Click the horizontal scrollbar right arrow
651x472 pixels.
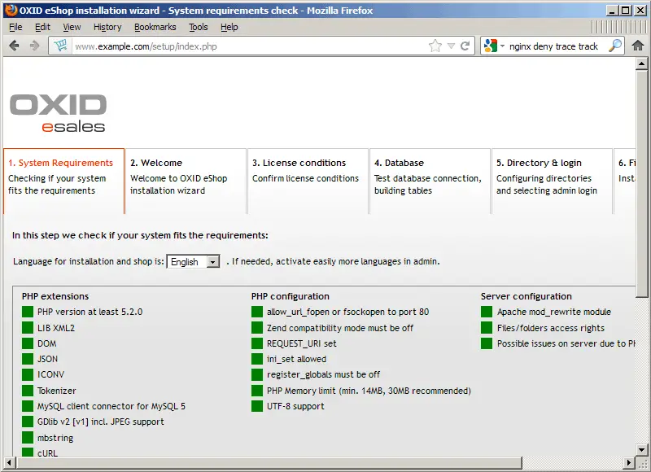[629, 462]
